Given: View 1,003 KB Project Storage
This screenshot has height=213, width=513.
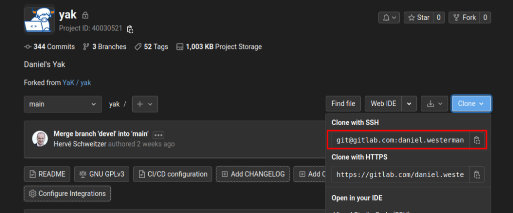Looking at the screenshot, I should click(x=219, y=46).
